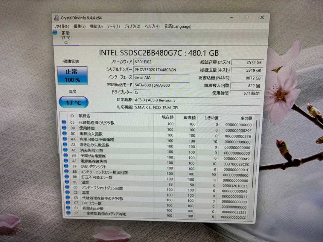This screenshot has height=242, width=323.
Task: Open the ディスク(D) menu
Action: pyautogui.click(x=132, y=26)
